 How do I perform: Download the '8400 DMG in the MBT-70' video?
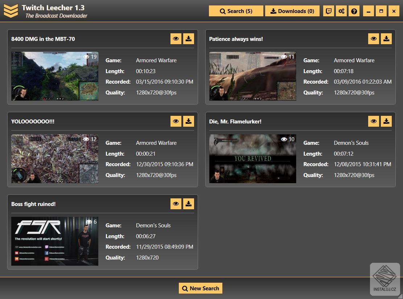(x=189, y=39)
